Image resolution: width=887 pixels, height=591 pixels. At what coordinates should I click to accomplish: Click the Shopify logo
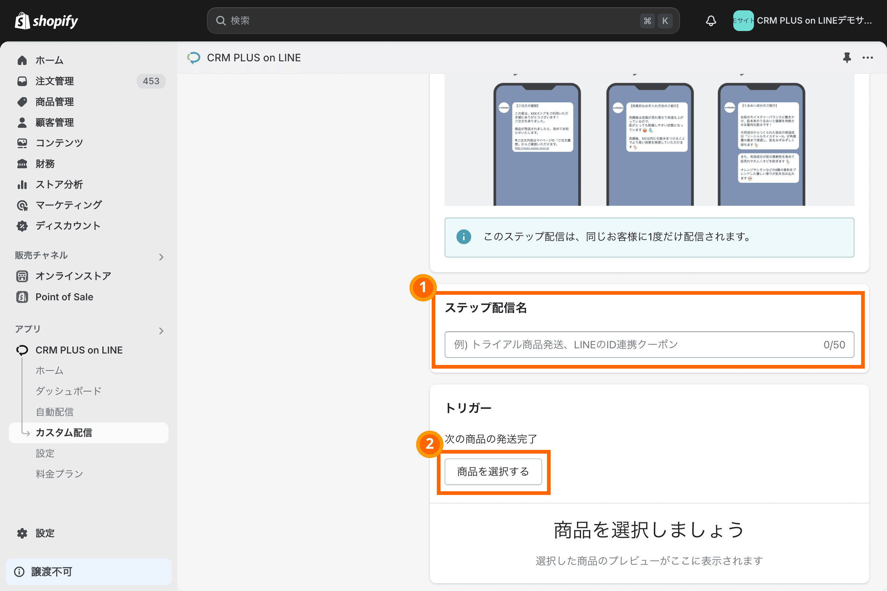[x=45, y=21]
